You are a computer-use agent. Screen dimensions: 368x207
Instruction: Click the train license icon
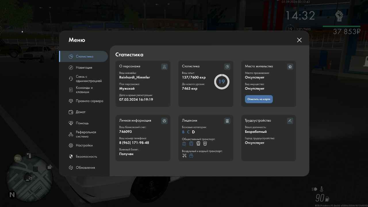[x=198, y=143]
